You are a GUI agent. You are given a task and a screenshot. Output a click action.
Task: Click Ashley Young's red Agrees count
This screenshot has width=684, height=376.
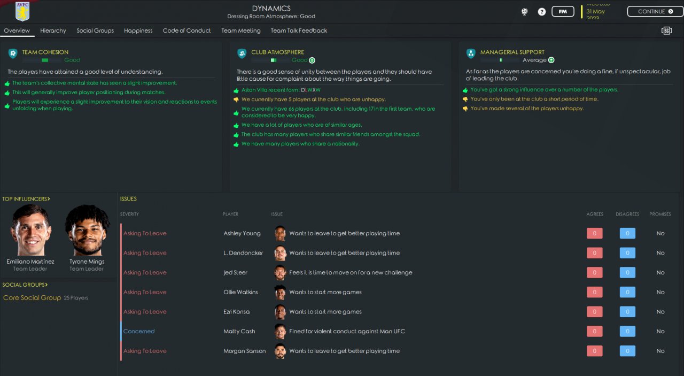[594, 234]
